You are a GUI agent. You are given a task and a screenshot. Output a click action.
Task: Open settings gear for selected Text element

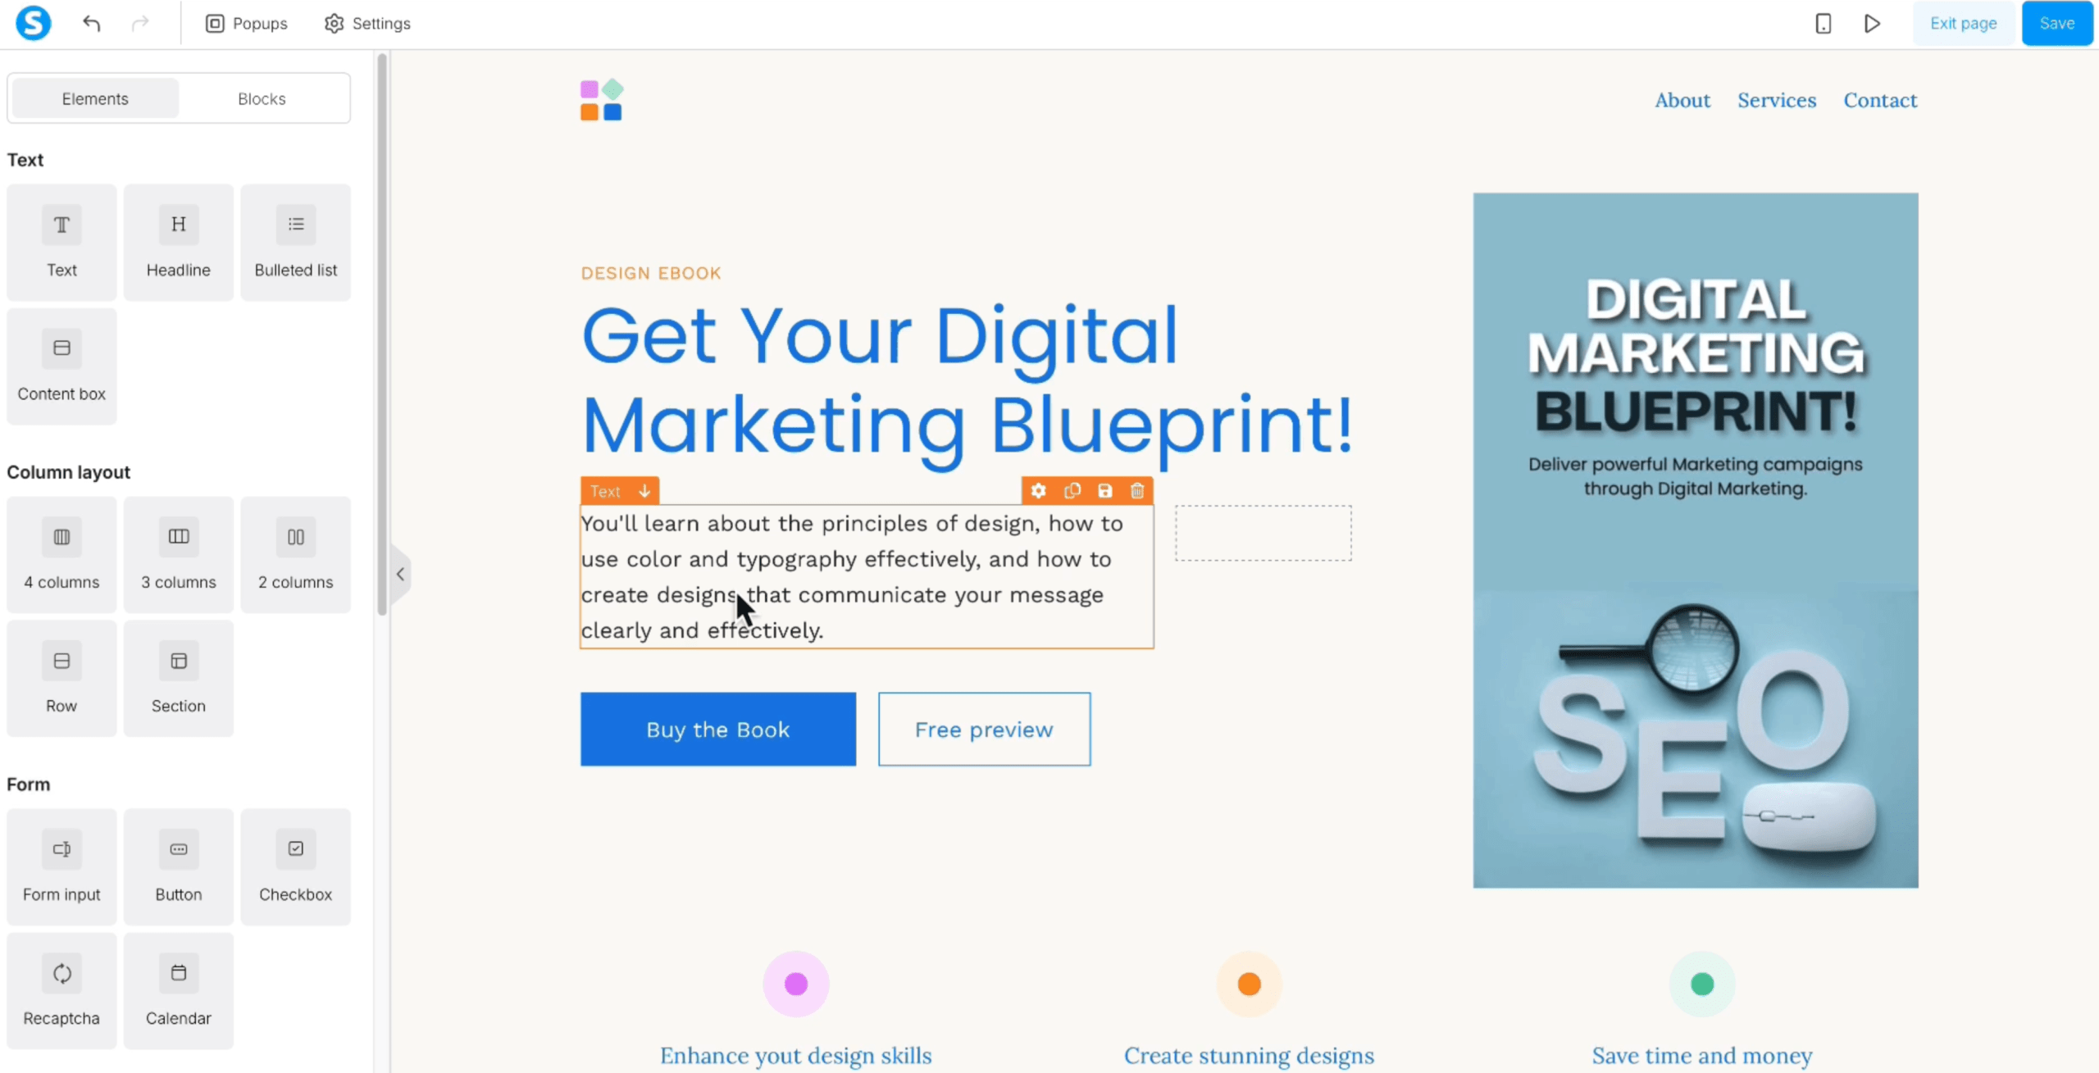click(1039, 491)
